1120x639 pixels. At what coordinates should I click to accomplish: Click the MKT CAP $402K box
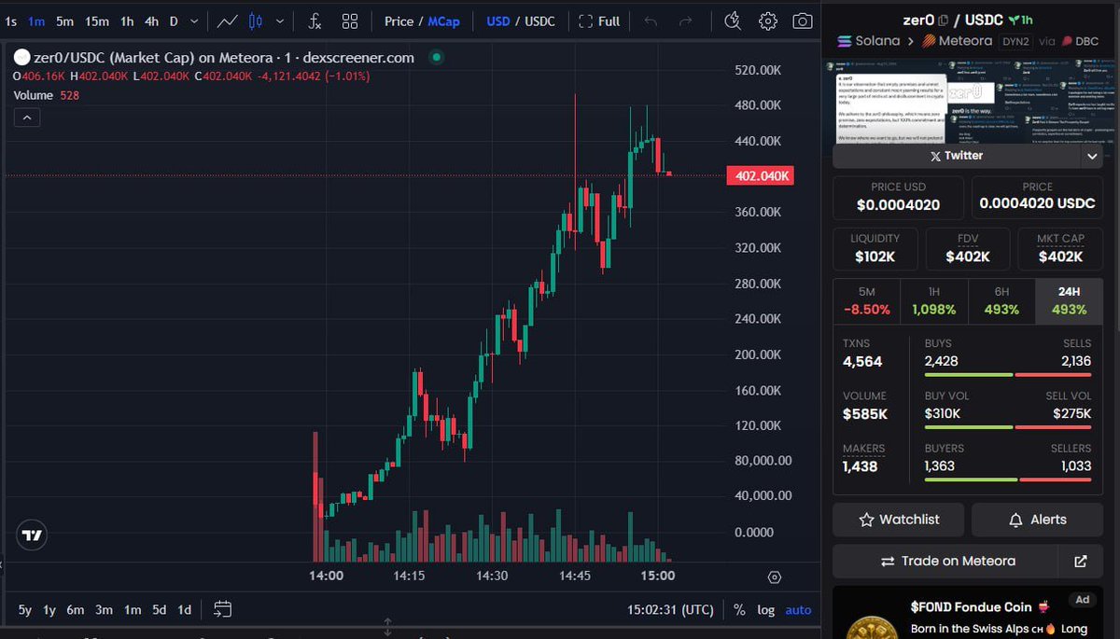click(x=1060, y=248)
